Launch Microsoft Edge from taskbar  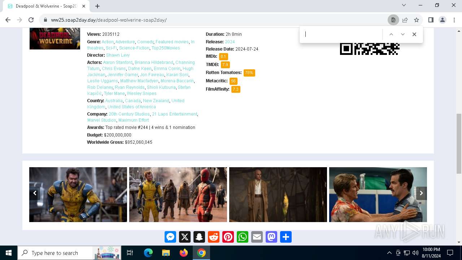(148, 253)
